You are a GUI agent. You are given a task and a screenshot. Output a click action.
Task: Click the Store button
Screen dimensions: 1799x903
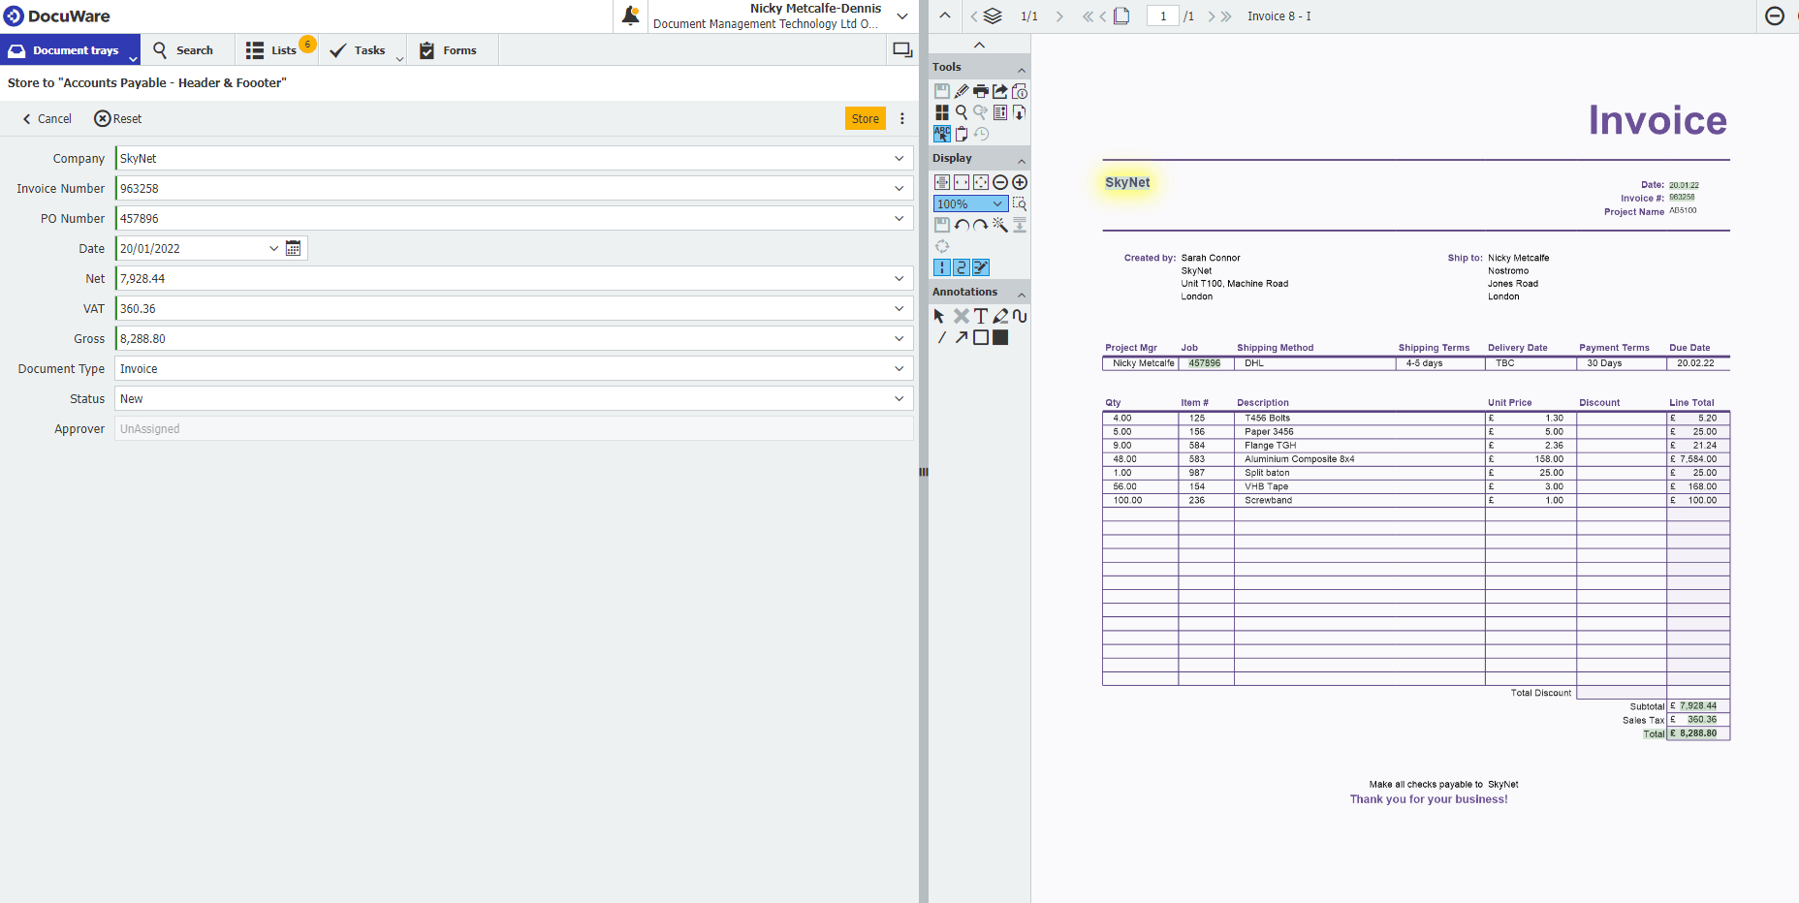coord(865,117)
